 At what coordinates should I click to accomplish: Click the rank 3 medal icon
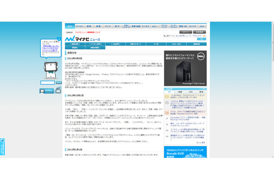click(167, 112)
